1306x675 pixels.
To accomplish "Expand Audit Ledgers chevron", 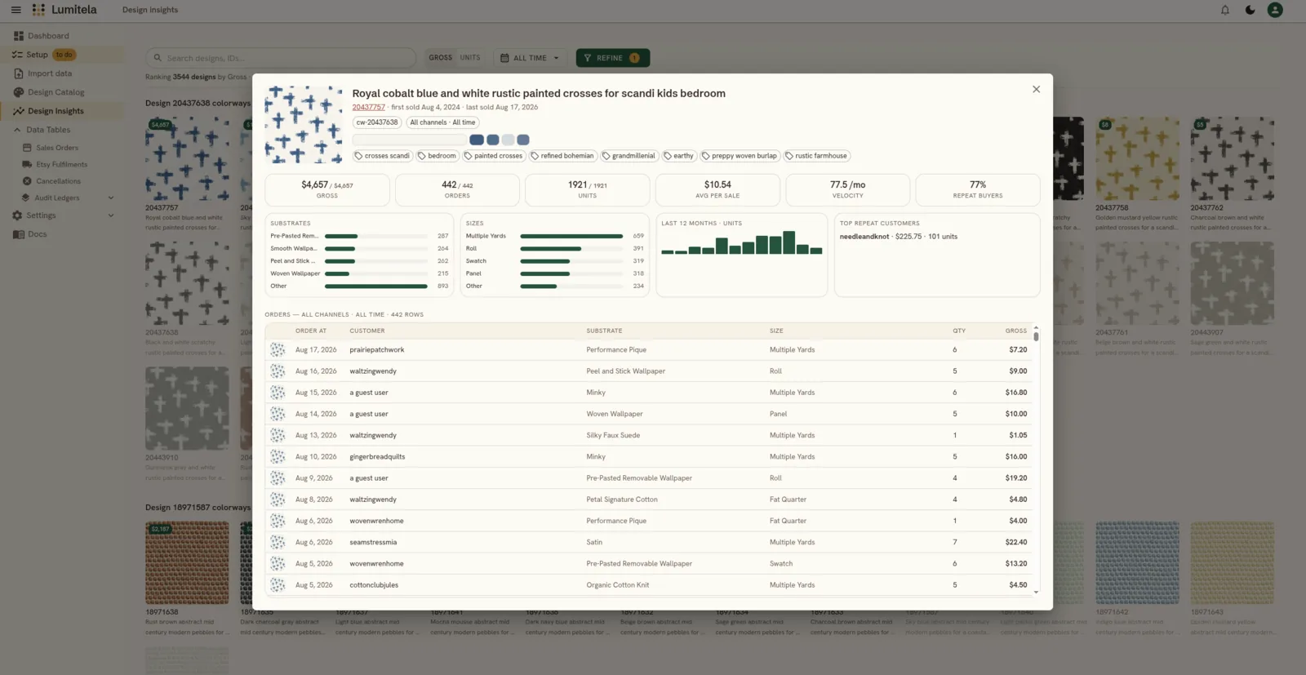I will pos(111,198).
